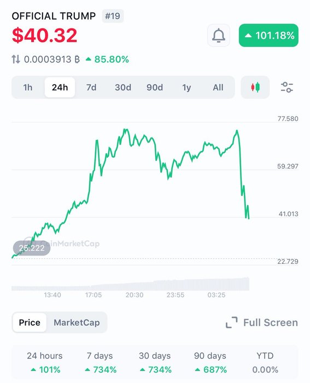Toggle chart to Price view
The image size is (310, 383).
30,322
